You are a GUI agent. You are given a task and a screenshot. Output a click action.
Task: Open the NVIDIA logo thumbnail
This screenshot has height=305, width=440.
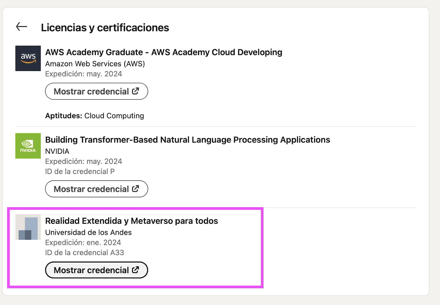coord(28,146)
